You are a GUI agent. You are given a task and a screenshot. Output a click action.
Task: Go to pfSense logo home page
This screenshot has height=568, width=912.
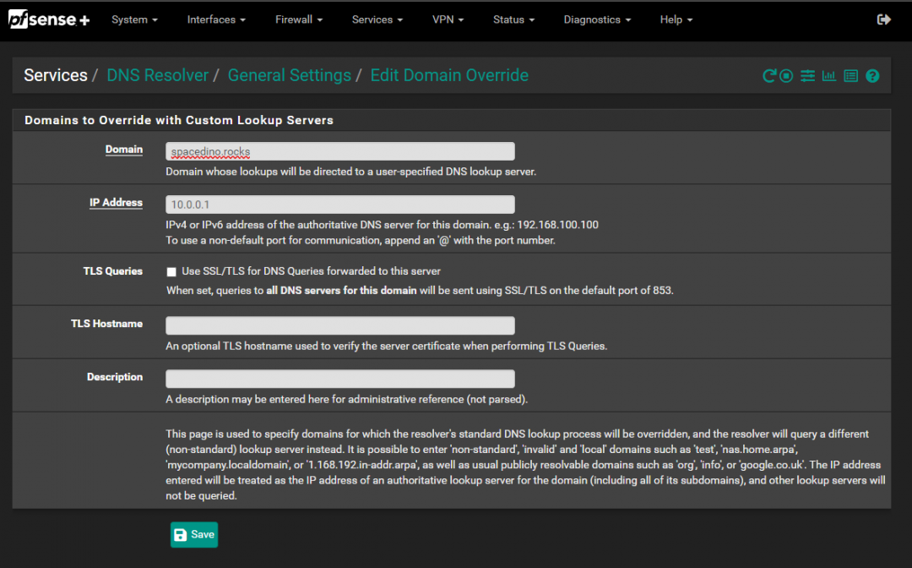[49, 19]
